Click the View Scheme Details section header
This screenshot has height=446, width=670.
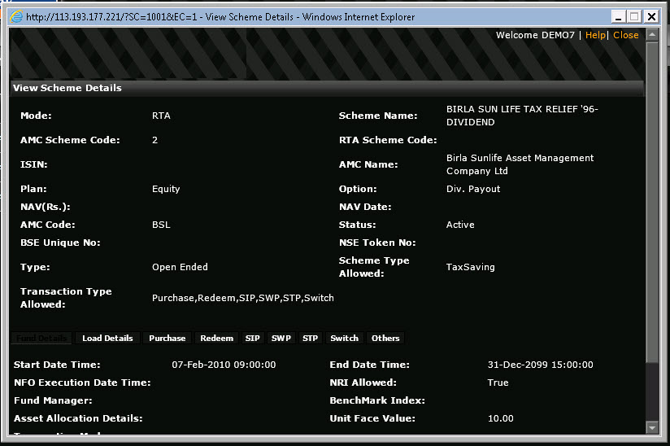(67, 88)
